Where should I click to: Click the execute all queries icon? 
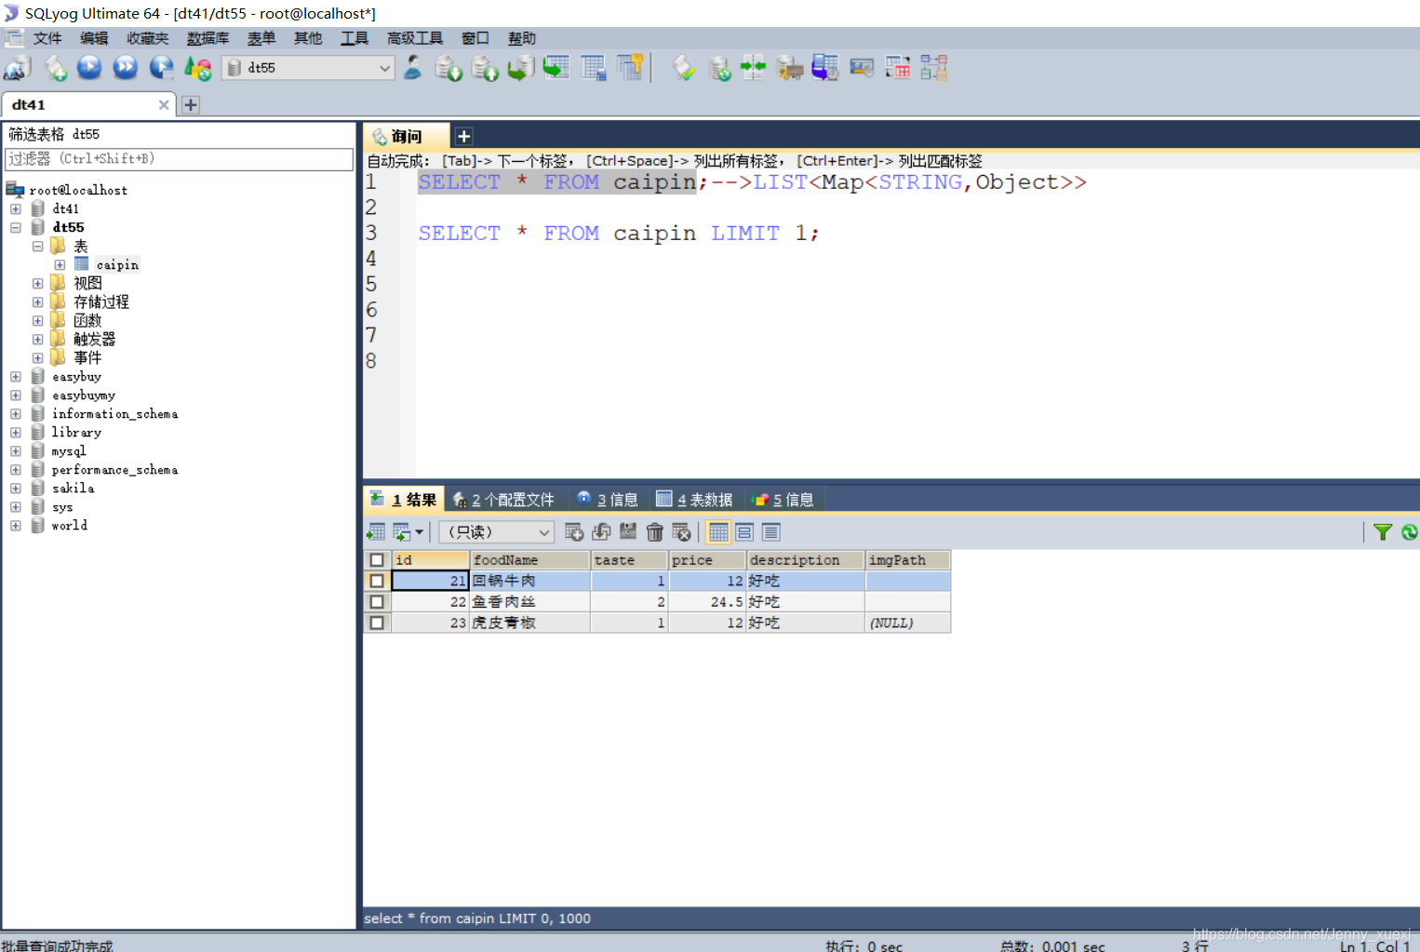point(126,68)
